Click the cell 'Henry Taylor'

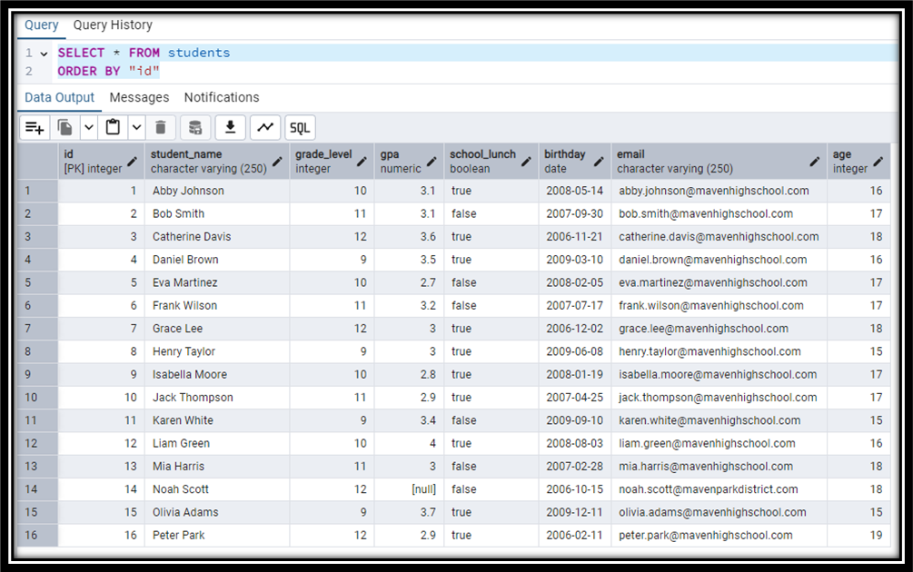click(217, 351)
